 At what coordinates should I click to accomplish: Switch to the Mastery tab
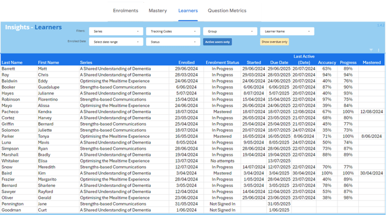pos(157,11)
